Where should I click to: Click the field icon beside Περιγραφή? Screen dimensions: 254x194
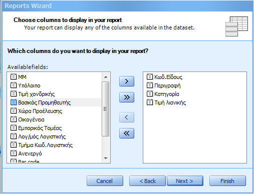(x=150, y=85)
